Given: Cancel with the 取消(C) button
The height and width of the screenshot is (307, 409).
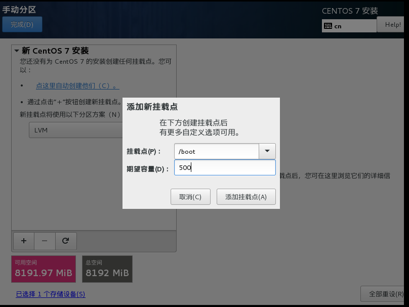Looking at the screenshot, I should (190, 197).
